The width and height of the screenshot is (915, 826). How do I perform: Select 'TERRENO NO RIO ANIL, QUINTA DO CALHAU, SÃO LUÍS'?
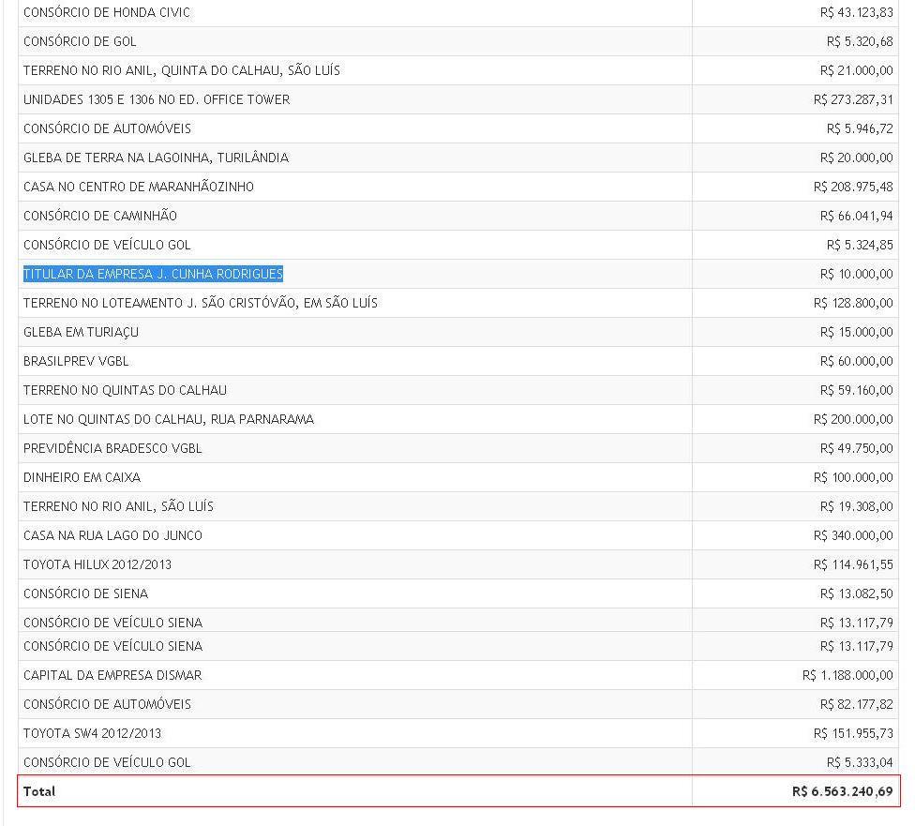[182, 70]
